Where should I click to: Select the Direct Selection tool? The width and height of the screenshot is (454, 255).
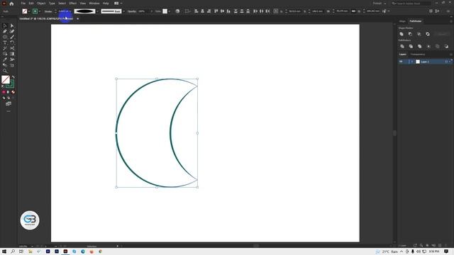point(12,25)
